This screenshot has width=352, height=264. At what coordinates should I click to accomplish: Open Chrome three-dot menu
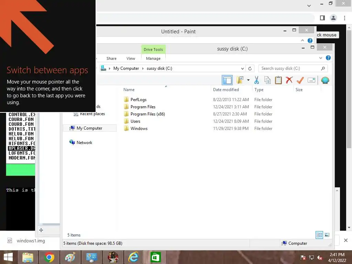coord(344,18)
